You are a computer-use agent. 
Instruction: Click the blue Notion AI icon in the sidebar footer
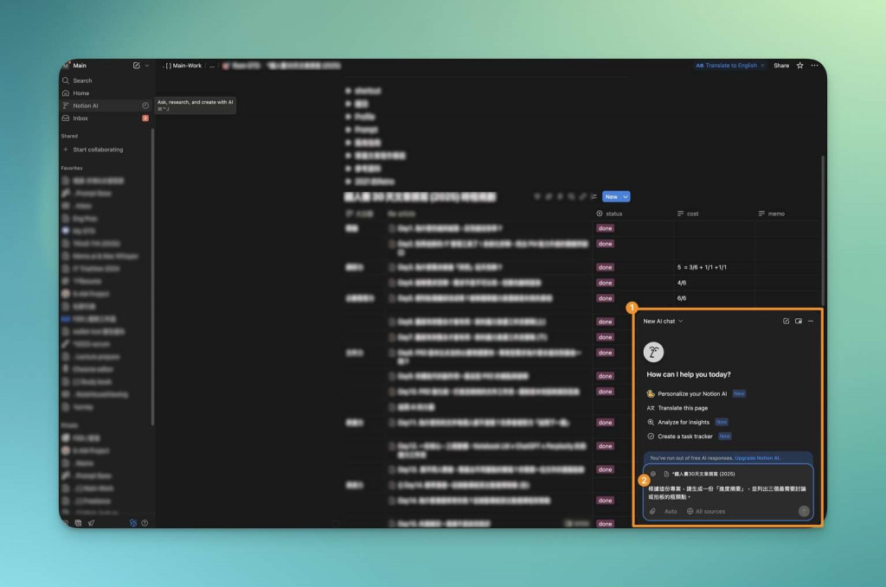tap(132, 523)
